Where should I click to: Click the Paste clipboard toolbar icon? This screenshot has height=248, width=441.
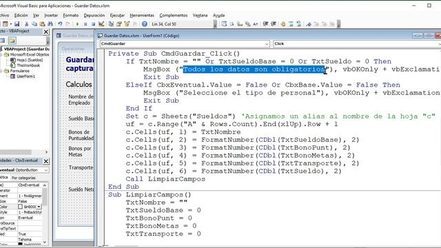click(42, 24)
